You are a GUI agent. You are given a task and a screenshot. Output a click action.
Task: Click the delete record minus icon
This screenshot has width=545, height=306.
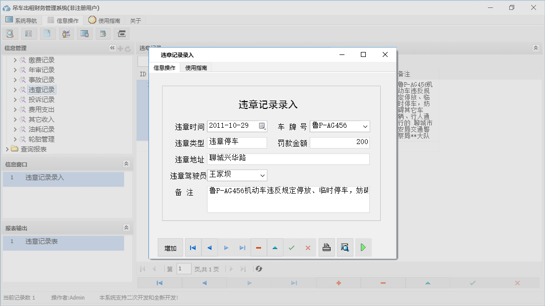[x=259, y=247]
